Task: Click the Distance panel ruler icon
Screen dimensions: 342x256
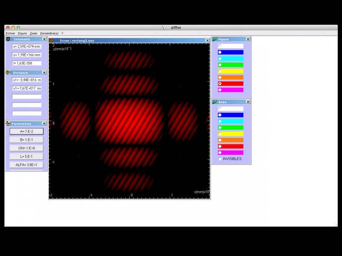Action: pos(8,73)
